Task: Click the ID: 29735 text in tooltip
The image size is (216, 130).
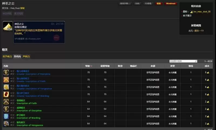Action: (57, 24)
